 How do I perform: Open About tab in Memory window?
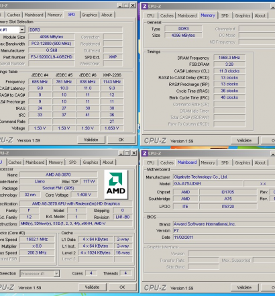click(x=260, y=15)
